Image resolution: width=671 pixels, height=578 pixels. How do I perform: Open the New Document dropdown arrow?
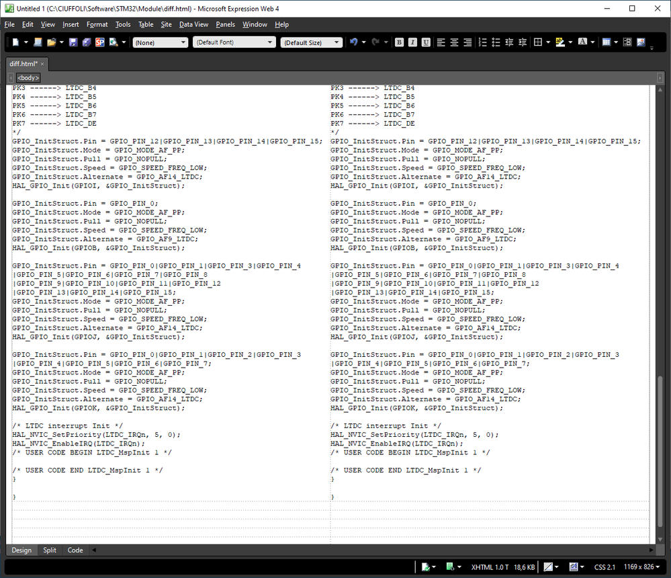coord(26,42)
